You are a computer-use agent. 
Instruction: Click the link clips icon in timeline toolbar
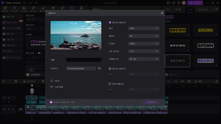click(169, 81)
